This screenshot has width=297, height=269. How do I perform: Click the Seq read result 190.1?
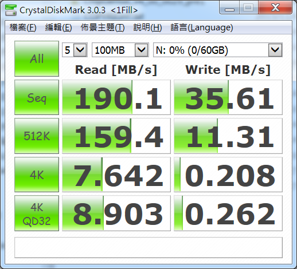click(116, 97)
